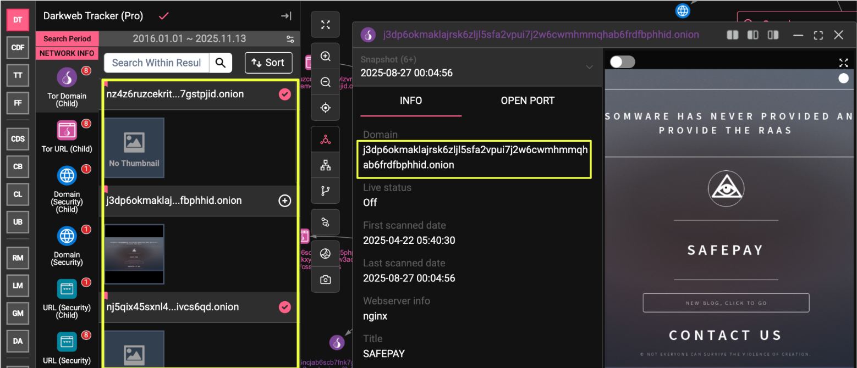Uncheck the nj5qix45sxnl4 onion domain checkmark
857x368 pixels.
284,307
